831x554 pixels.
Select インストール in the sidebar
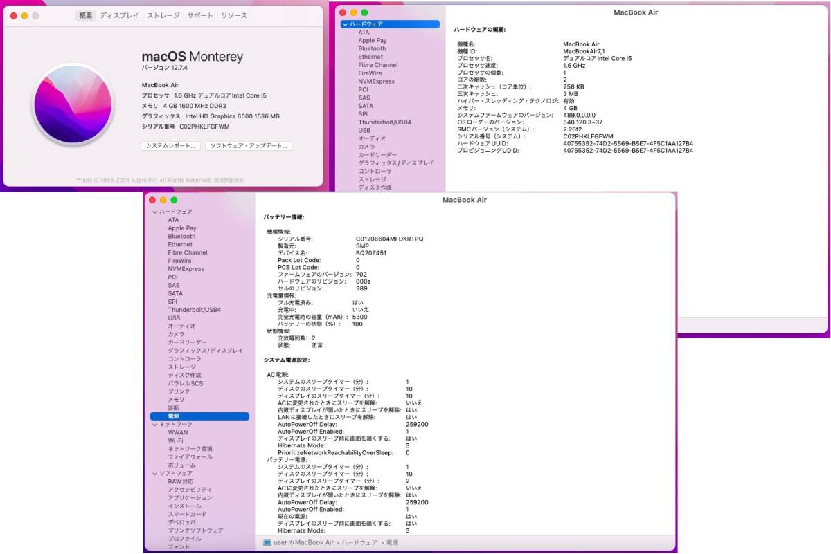tap(184, 506)
